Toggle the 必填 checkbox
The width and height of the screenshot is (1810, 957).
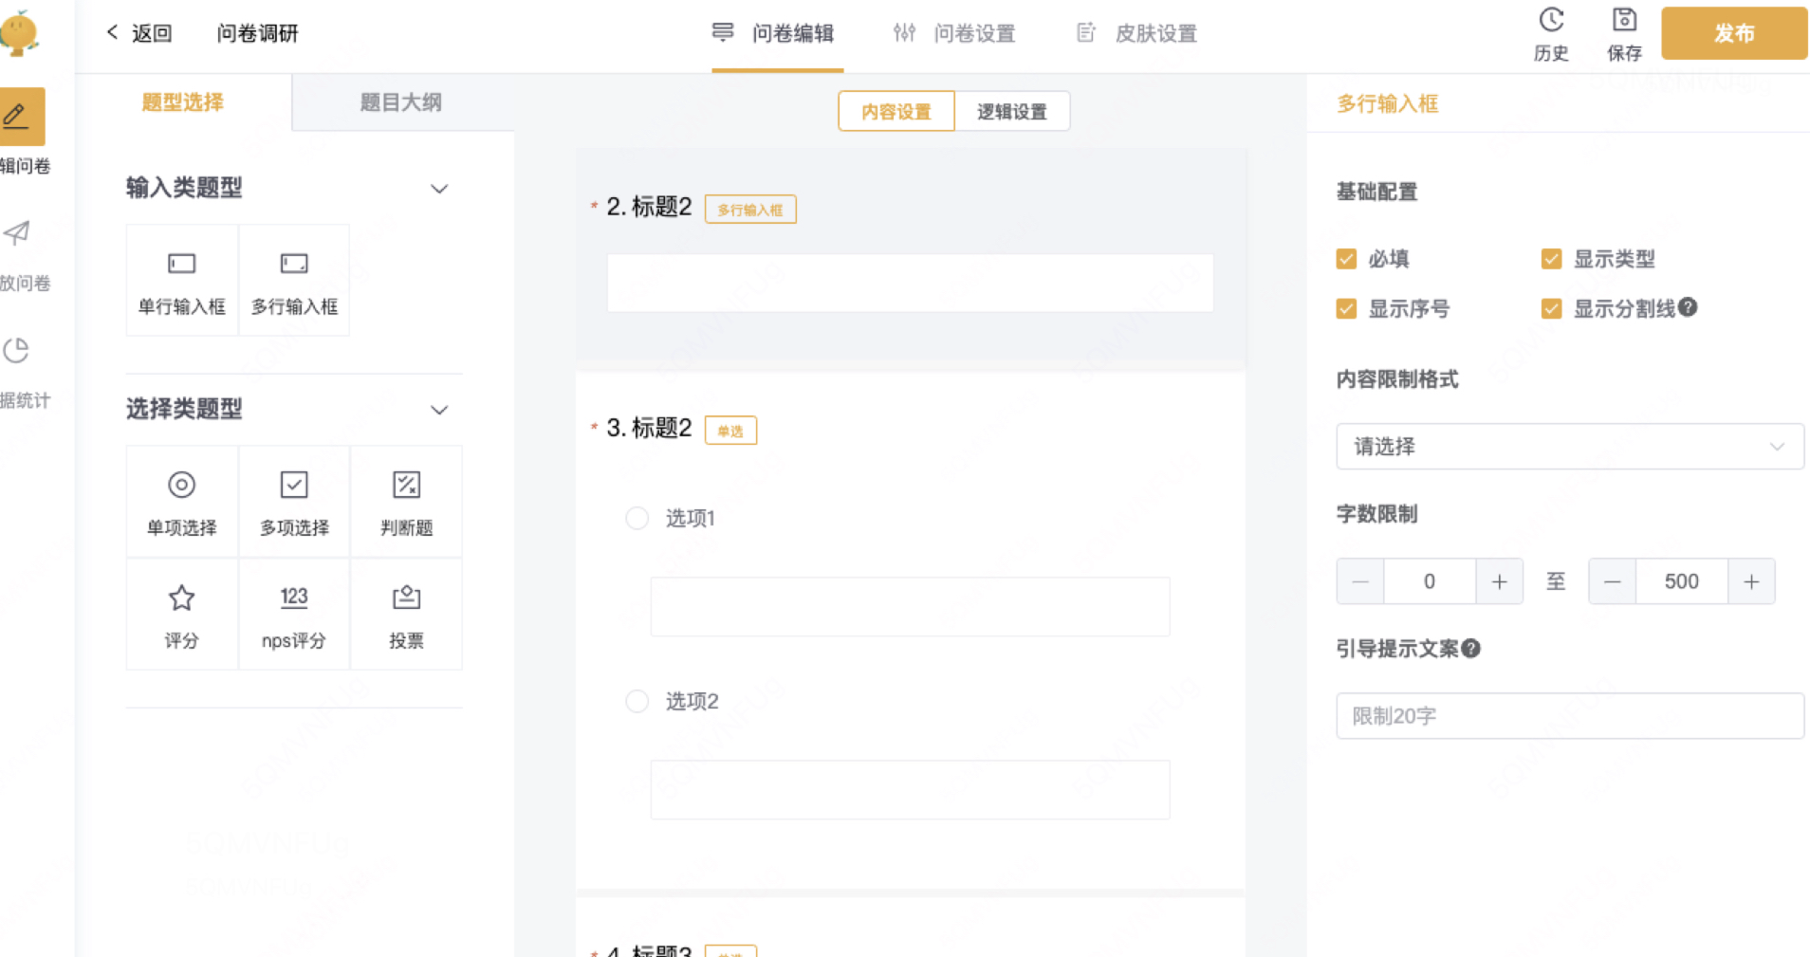point(1346,259)
